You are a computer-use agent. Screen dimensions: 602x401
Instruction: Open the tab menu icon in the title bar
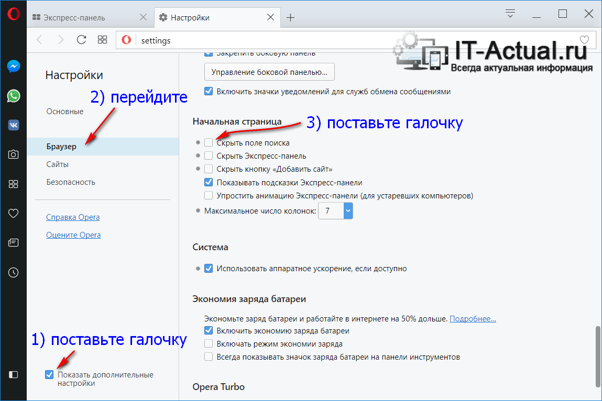[510, 14]
